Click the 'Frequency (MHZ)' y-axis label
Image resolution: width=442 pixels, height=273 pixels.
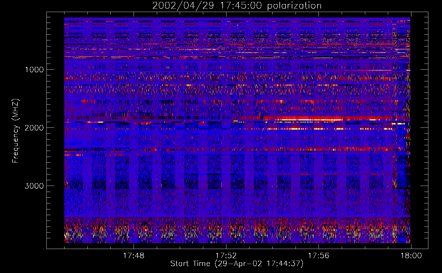(15, 131)
